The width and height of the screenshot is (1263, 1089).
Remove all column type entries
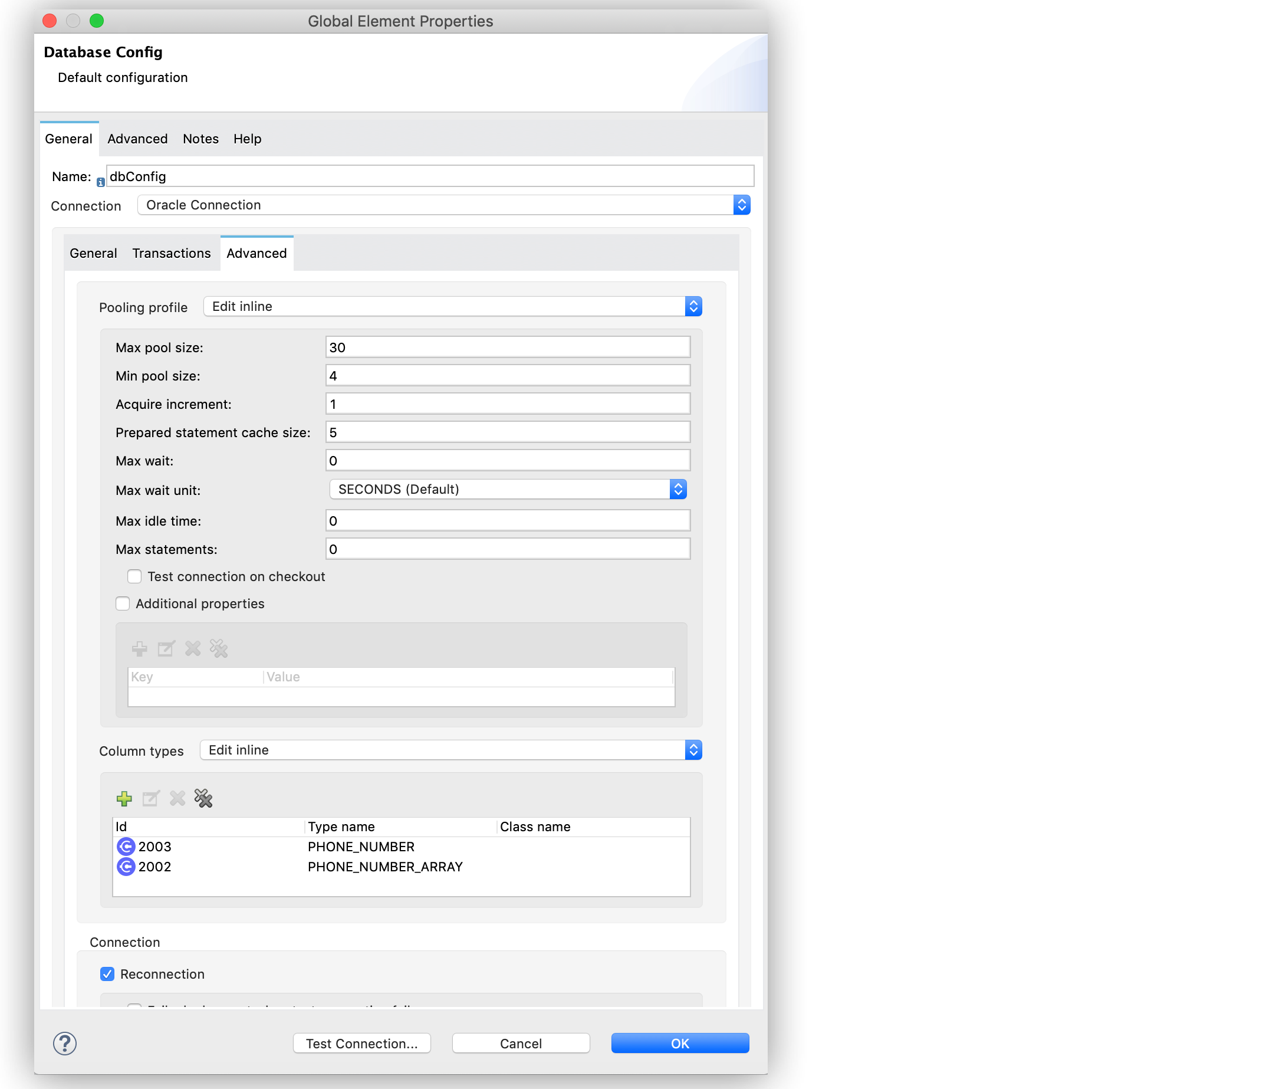203,799
